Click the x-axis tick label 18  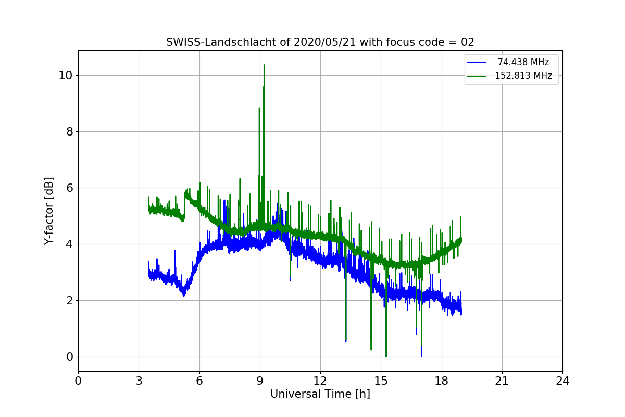(x=441, y=382)
